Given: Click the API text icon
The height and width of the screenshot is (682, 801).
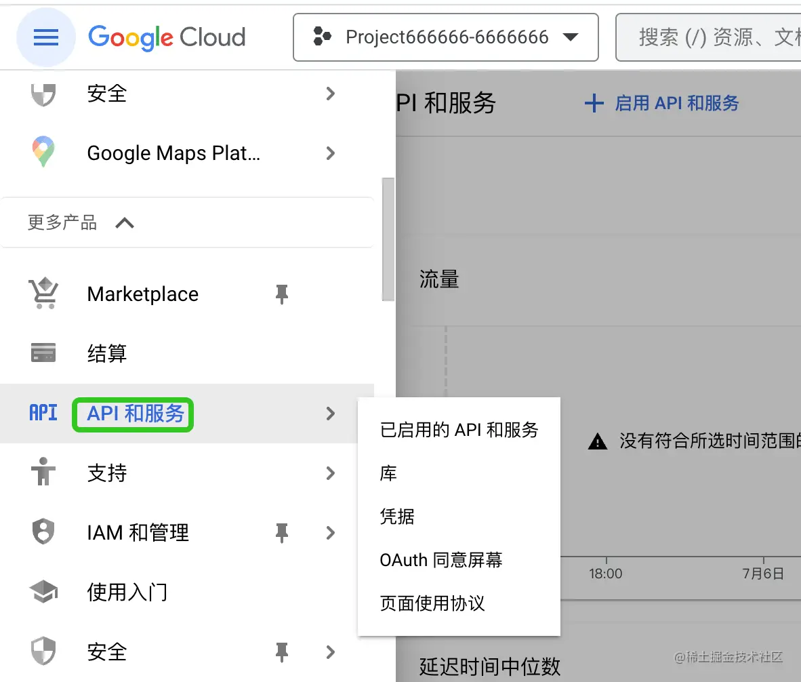Looking at the screenshot, I should point(43,413).
